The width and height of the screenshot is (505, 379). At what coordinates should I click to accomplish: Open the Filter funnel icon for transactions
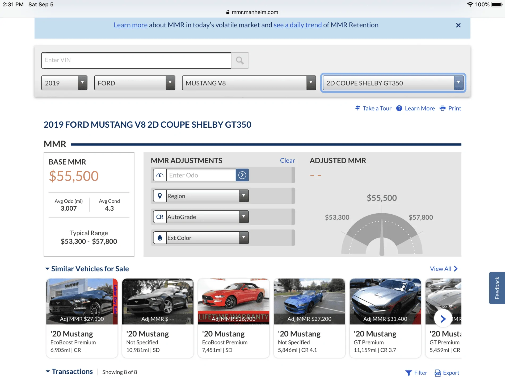pyautogui.click(x=409, y=373)
